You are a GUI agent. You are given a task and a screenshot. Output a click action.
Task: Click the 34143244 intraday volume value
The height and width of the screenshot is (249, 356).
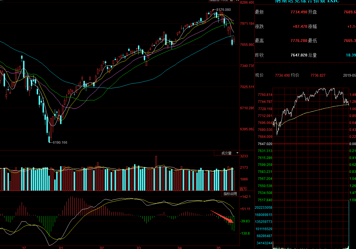[264, 243]
